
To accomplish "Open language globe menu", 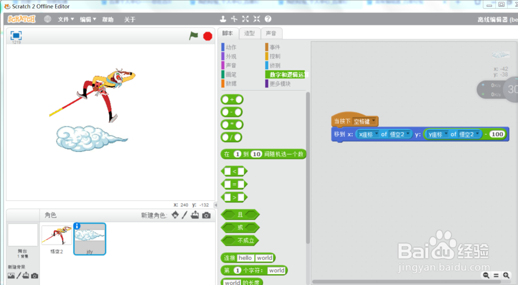I will 48,19.
